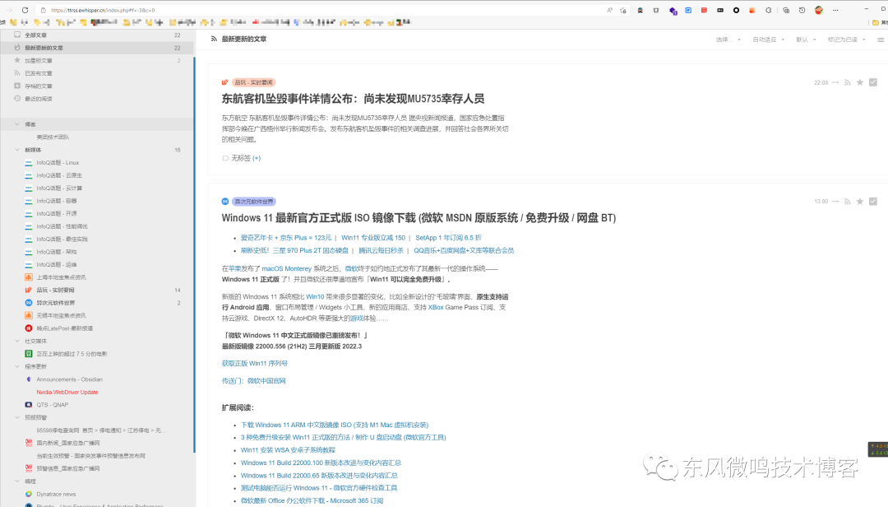
Task: Open Win11 专业版立减 150 link
Action: coord(373,238)
